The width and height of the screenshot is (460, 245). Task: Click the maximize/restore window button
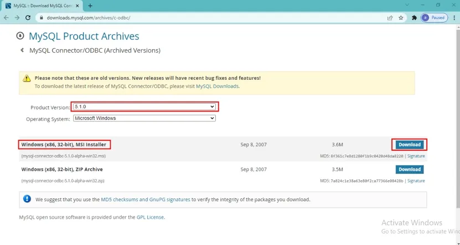(x=438, y=5)
